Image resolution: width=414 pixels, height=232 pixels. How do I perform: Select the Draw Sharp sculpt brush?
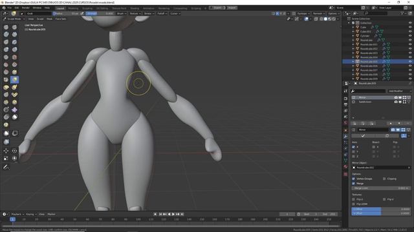click(x=14, y=27)
